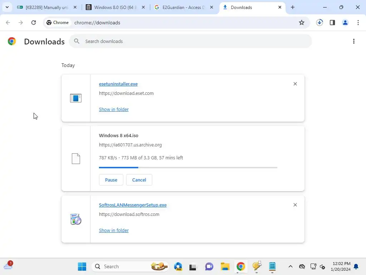Close the Windows 8.0 ISO tab
Image resolution: width=366 pixels, height=275 pixels.
[x=143, y=7]
